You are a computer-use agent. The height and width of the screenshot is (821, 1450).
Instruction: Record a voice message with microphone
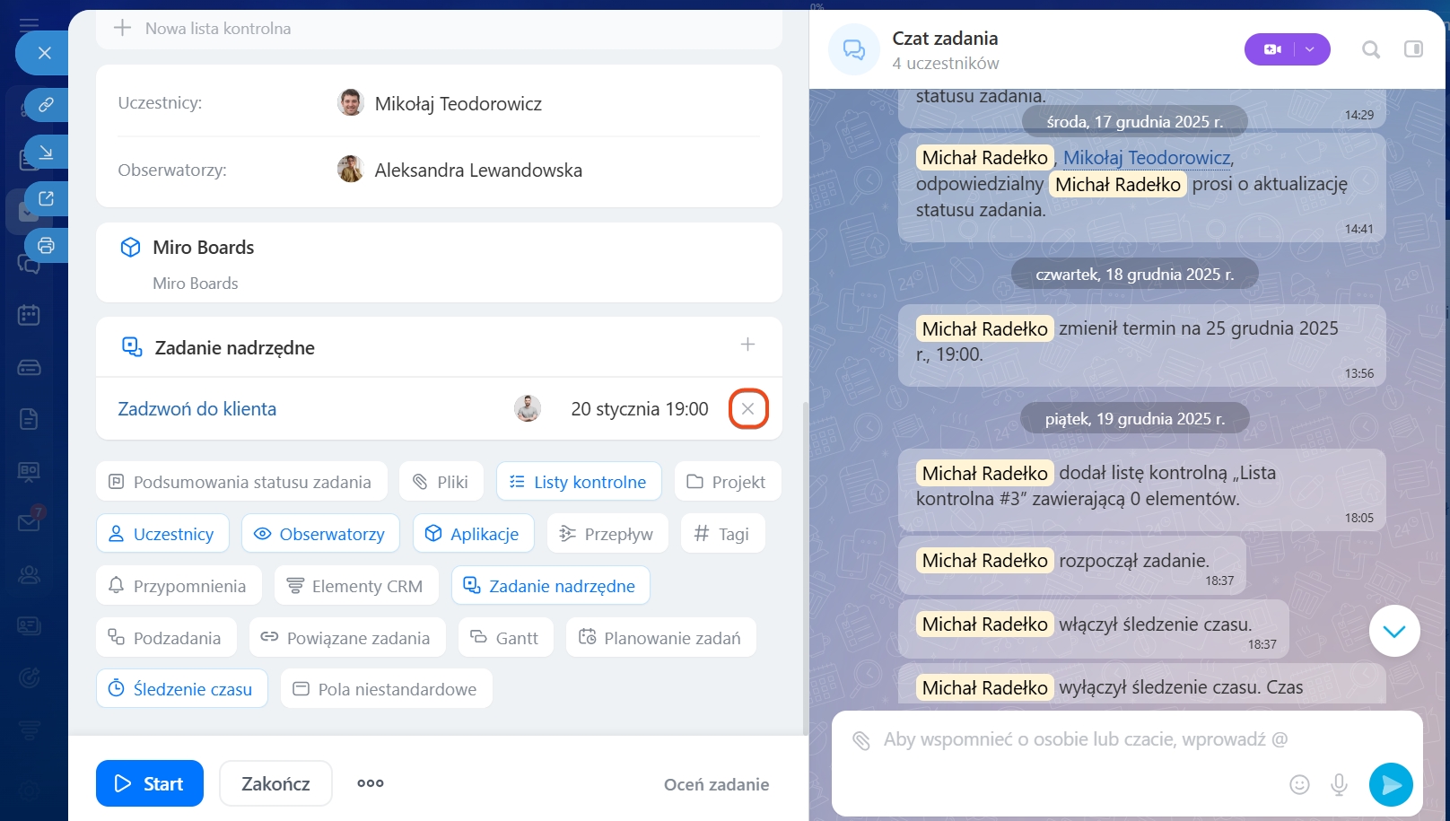pyautogui.click(x=1339, y=785)
